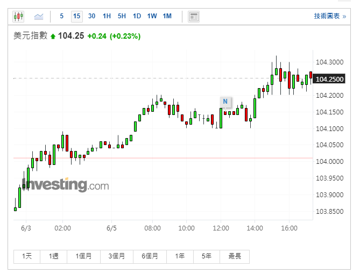Screen dimensions: 360x274
Task: Click the 104.2500 current price label
Action: point(329,79)
